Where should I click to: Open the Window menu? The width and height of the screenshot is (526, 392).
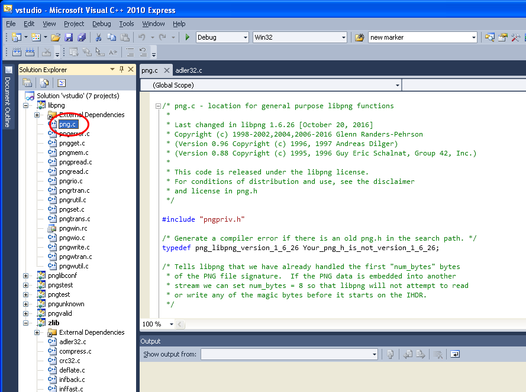153,24
